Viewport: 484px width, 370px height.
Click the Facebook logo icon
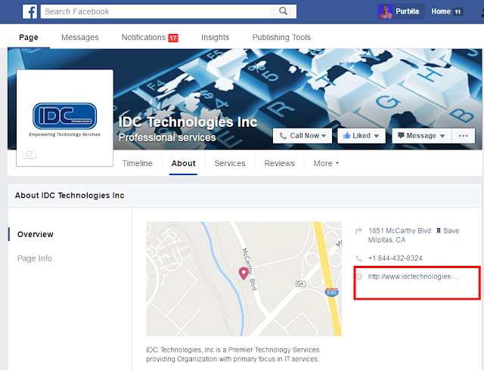coord(29,12)
